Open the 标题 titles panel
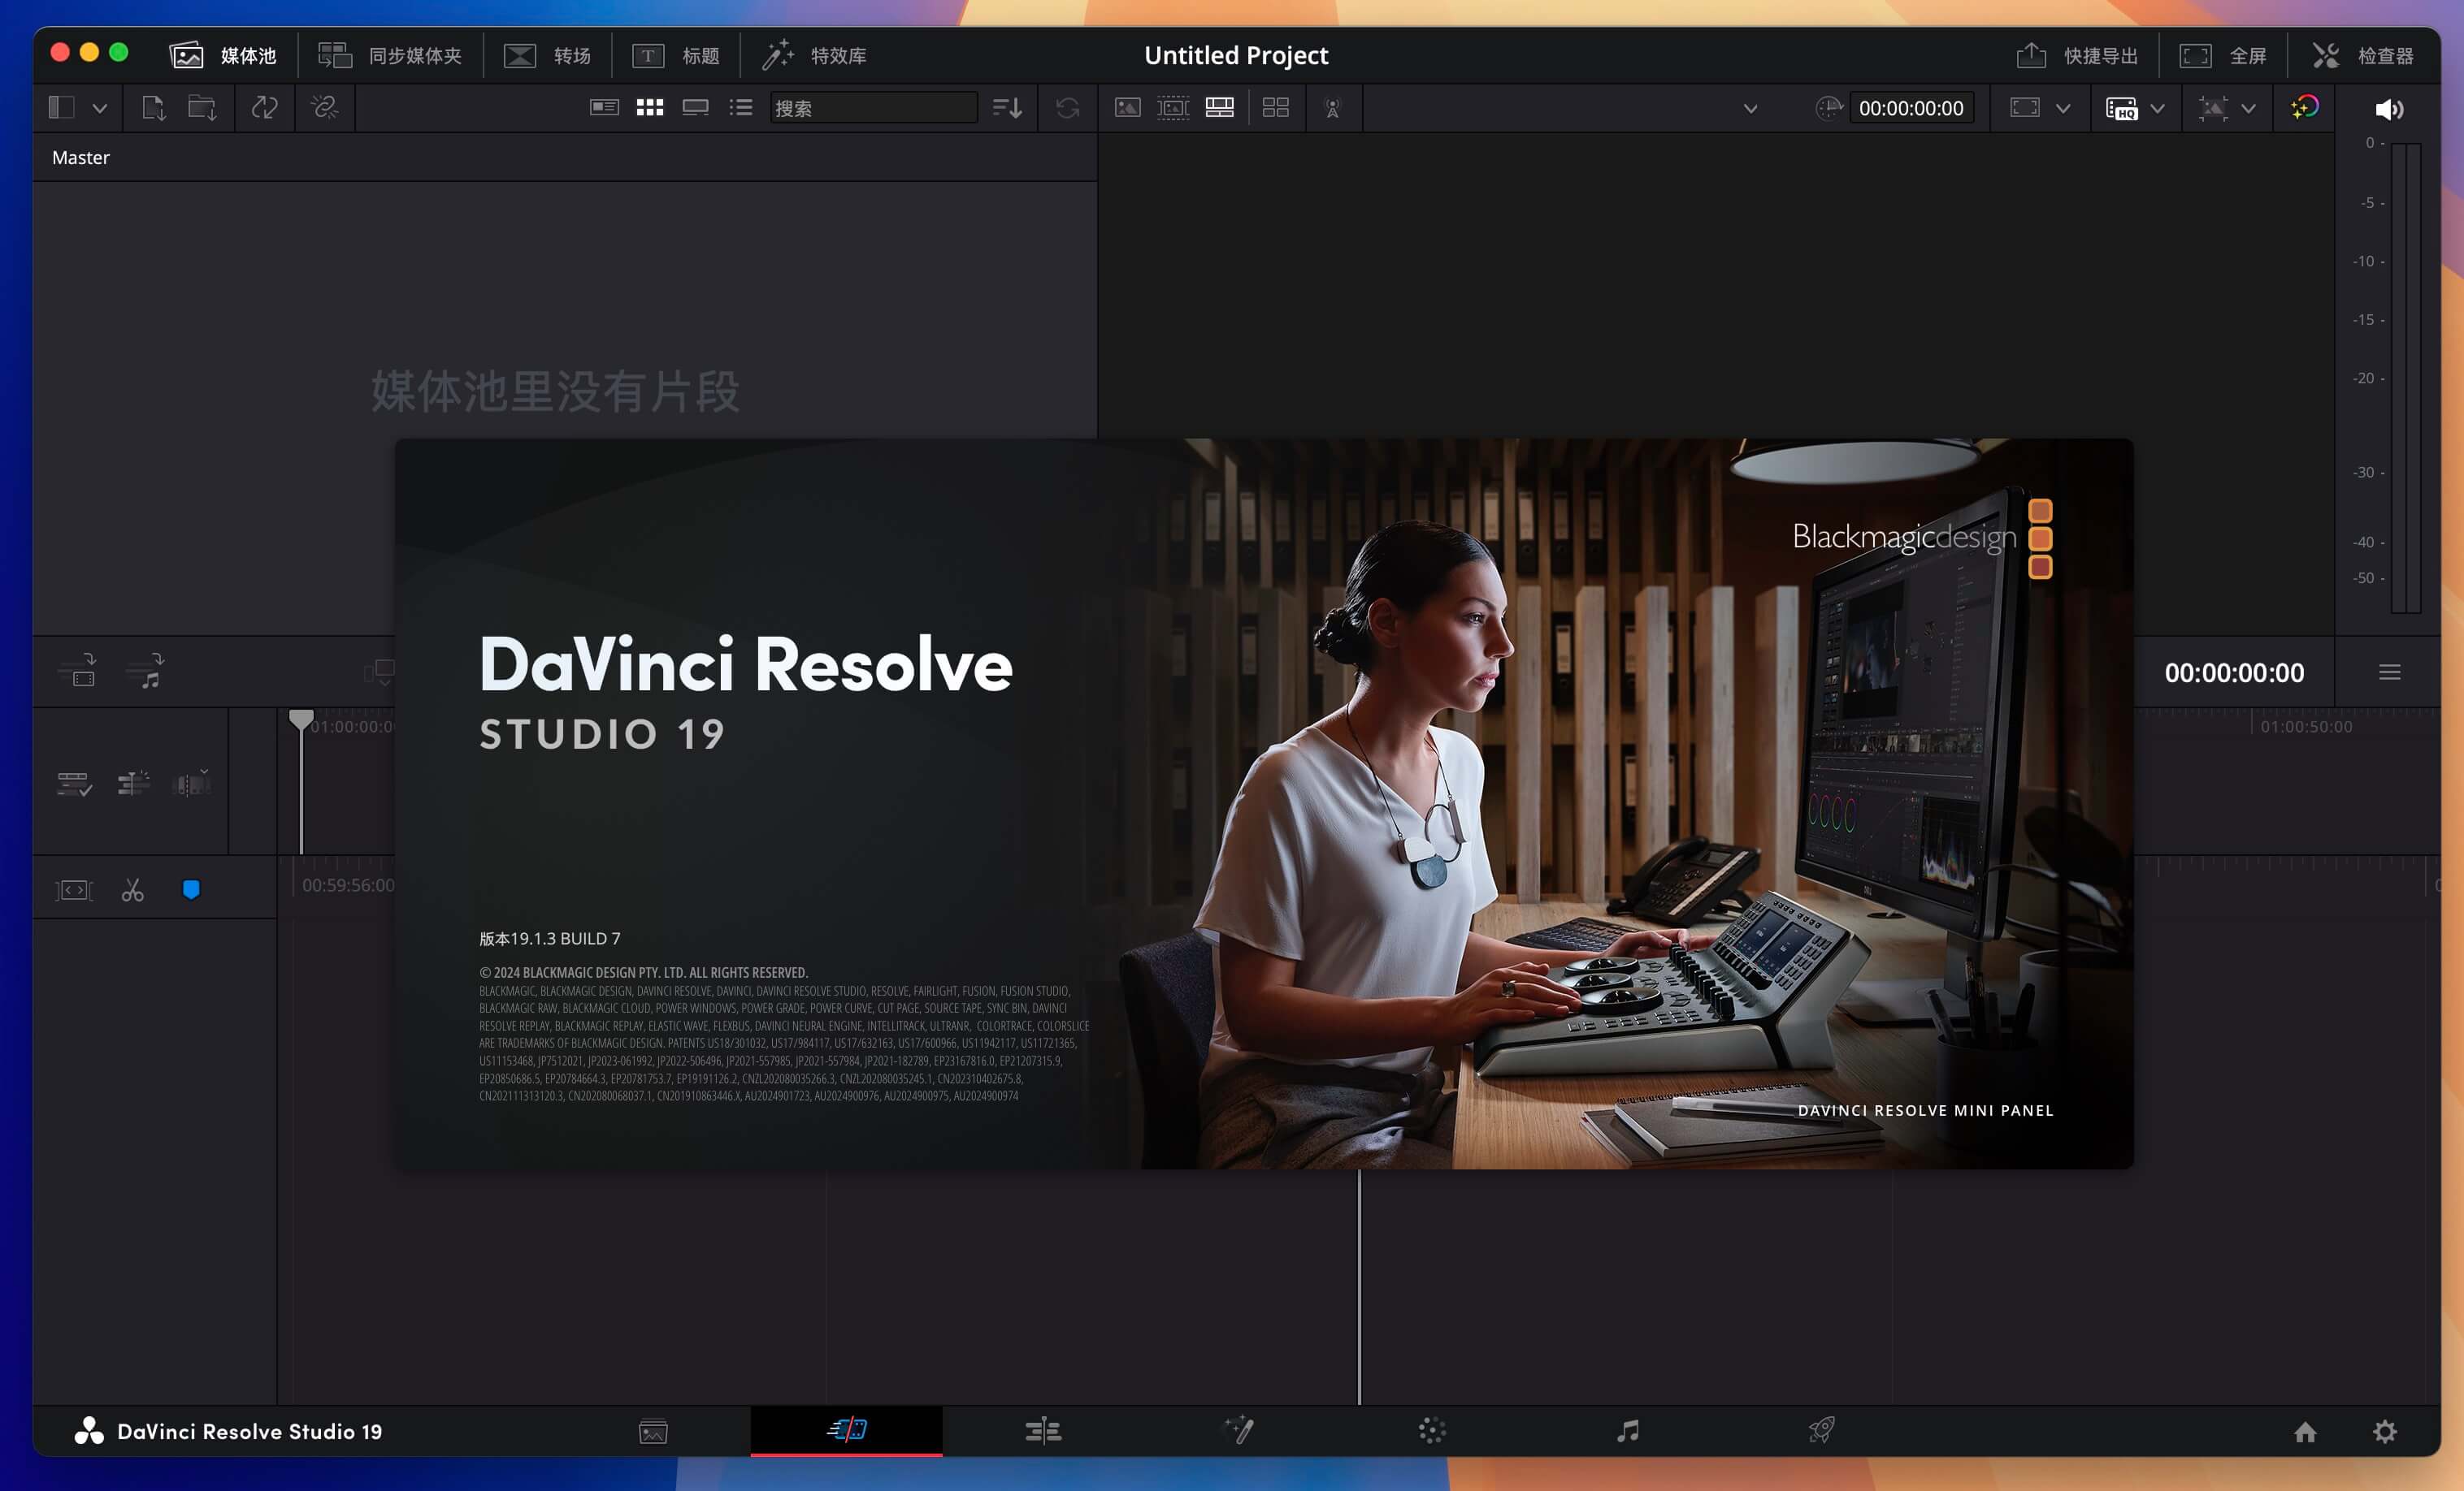The height and width of the screenshot is (1491, 2464). 675,55
